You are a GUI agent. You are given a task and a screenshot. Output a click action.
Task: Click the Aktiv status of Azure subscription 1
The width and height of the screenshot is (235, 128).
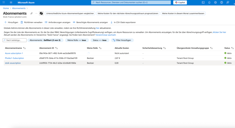click(228, 53)
